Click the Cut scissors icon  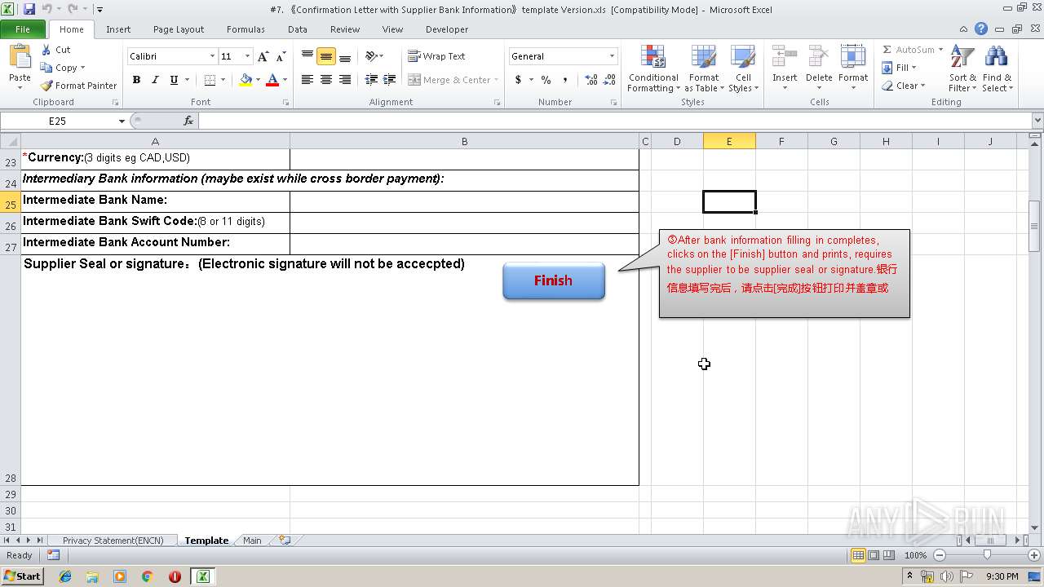click(46, 50)
